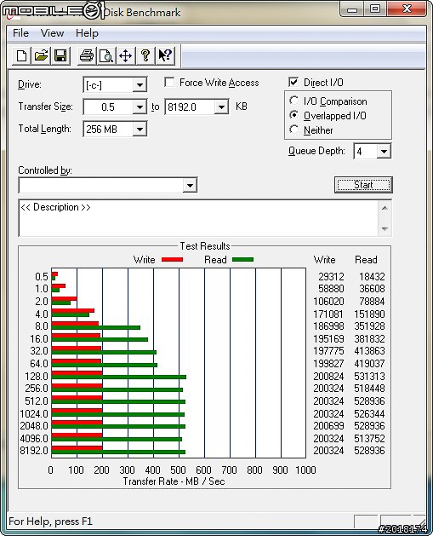Activate the context help pointer icon
The height and width of the screenshot is (536, 433).
point(165,55)
